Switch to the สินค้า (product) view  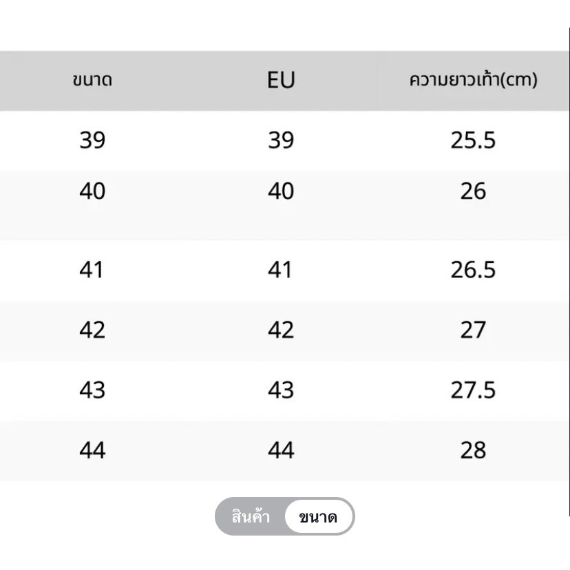(x=251, y=517)
